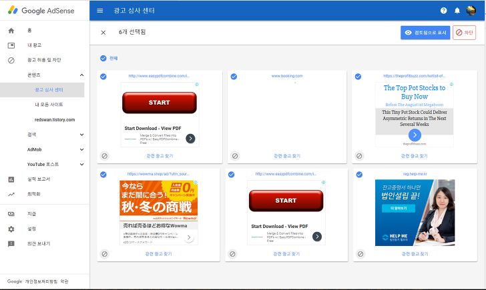Uncheck the reg.help-me.kr ad checkbox
Image resolution: width=486 pixels, height=290 pixels.
359,175
